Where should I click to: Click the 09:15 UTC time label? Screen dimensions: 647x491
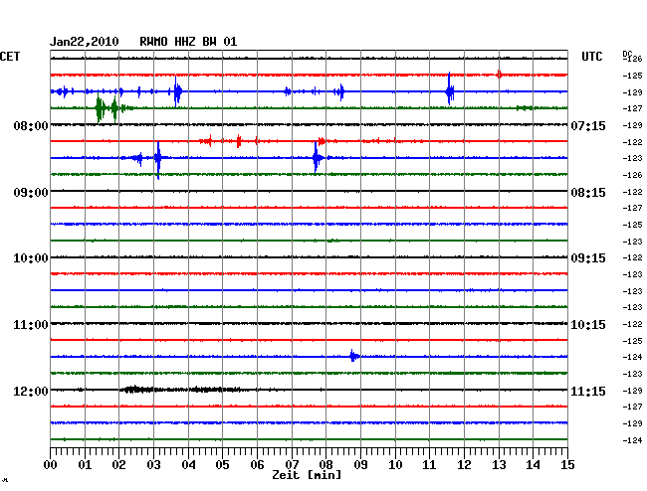click(x=588, y=258)
